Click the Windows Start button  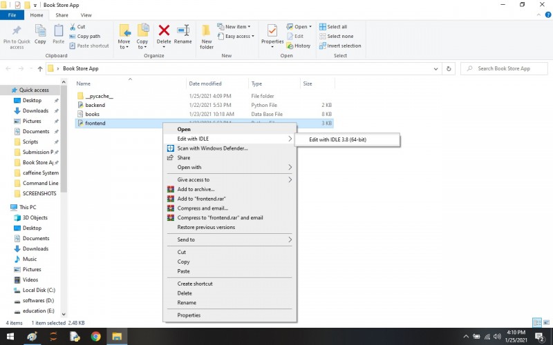pyautogui.click(x=10, y=337)
